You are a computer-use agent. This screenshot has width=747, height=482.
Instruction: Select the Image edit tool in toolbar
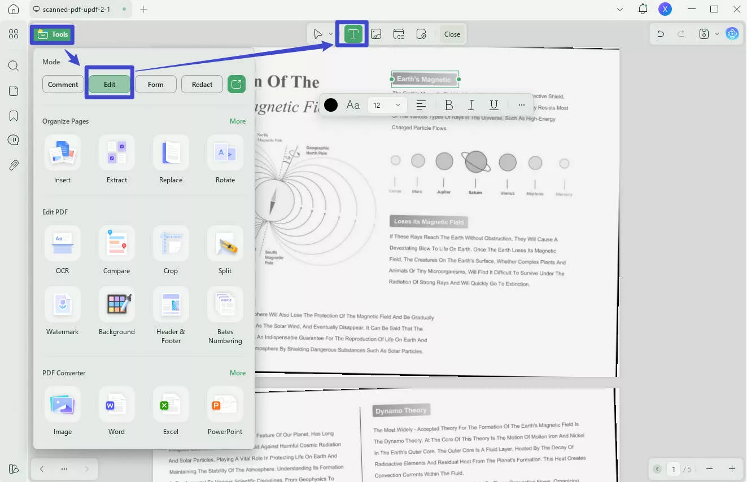(376, 34)
